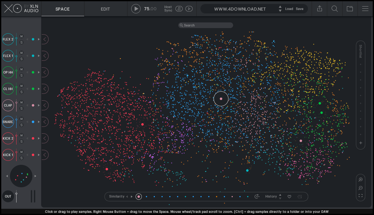
Task: Click the similarity refresh icon
Action: pyautogui.click(x=257, y=197)
